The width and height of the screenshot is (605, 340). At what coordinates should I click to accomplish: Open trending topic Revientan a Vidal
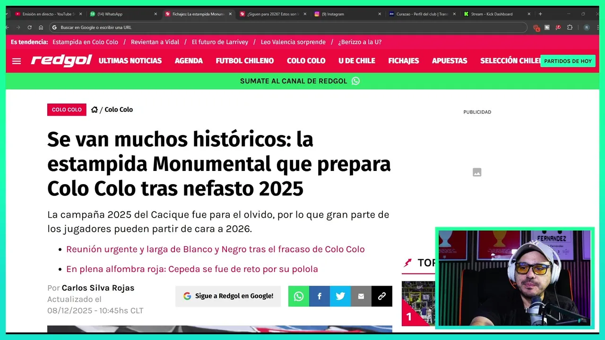click(155, 42)
